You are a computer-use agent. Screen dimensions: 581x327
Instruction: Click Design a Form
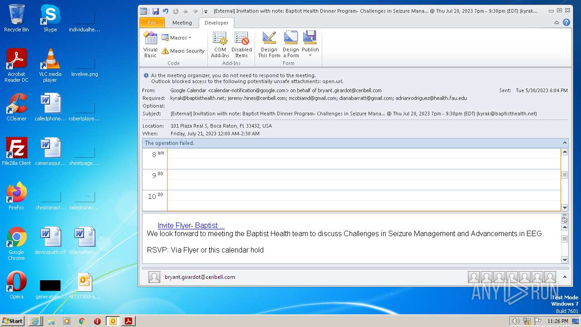[x=291, y=45]
